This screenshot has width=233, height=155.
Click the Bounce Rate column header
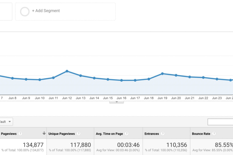201,134
